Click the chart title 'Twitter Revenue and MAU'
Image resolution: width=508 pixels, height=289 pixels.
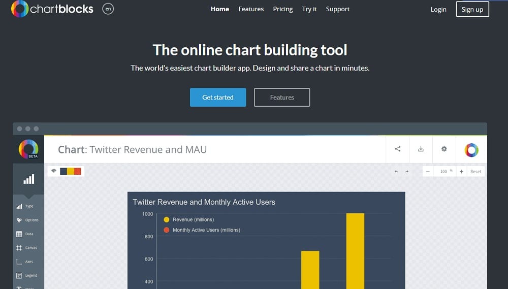[x=148, y=149]
